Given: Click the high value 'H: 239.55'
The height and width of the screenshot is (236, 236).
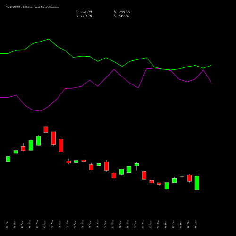Looking at the screenshot, I should click(121, 12).
